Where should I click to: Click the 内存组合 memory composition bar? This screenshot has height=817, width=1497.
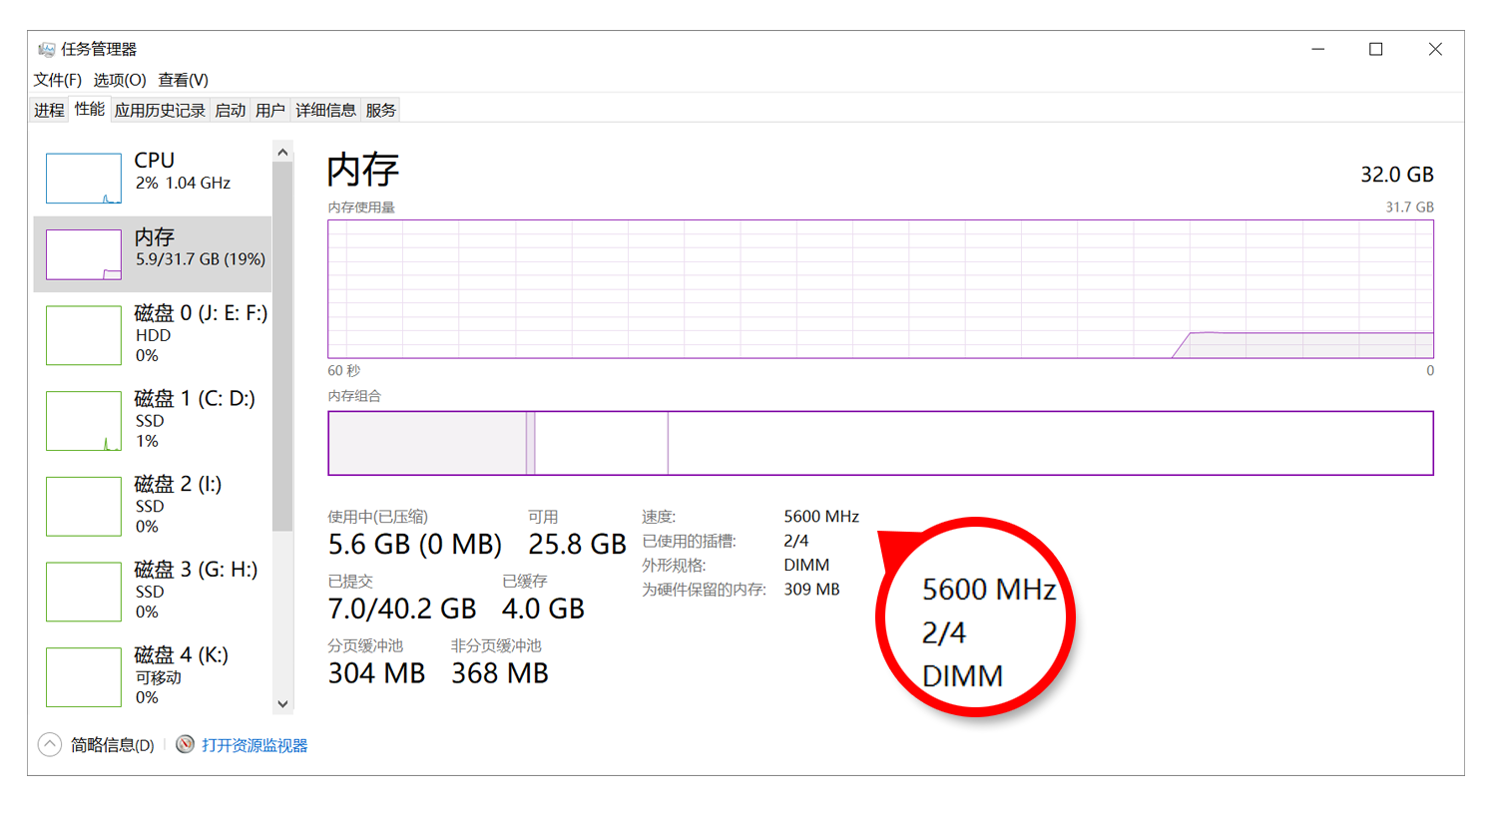[880, 443]
